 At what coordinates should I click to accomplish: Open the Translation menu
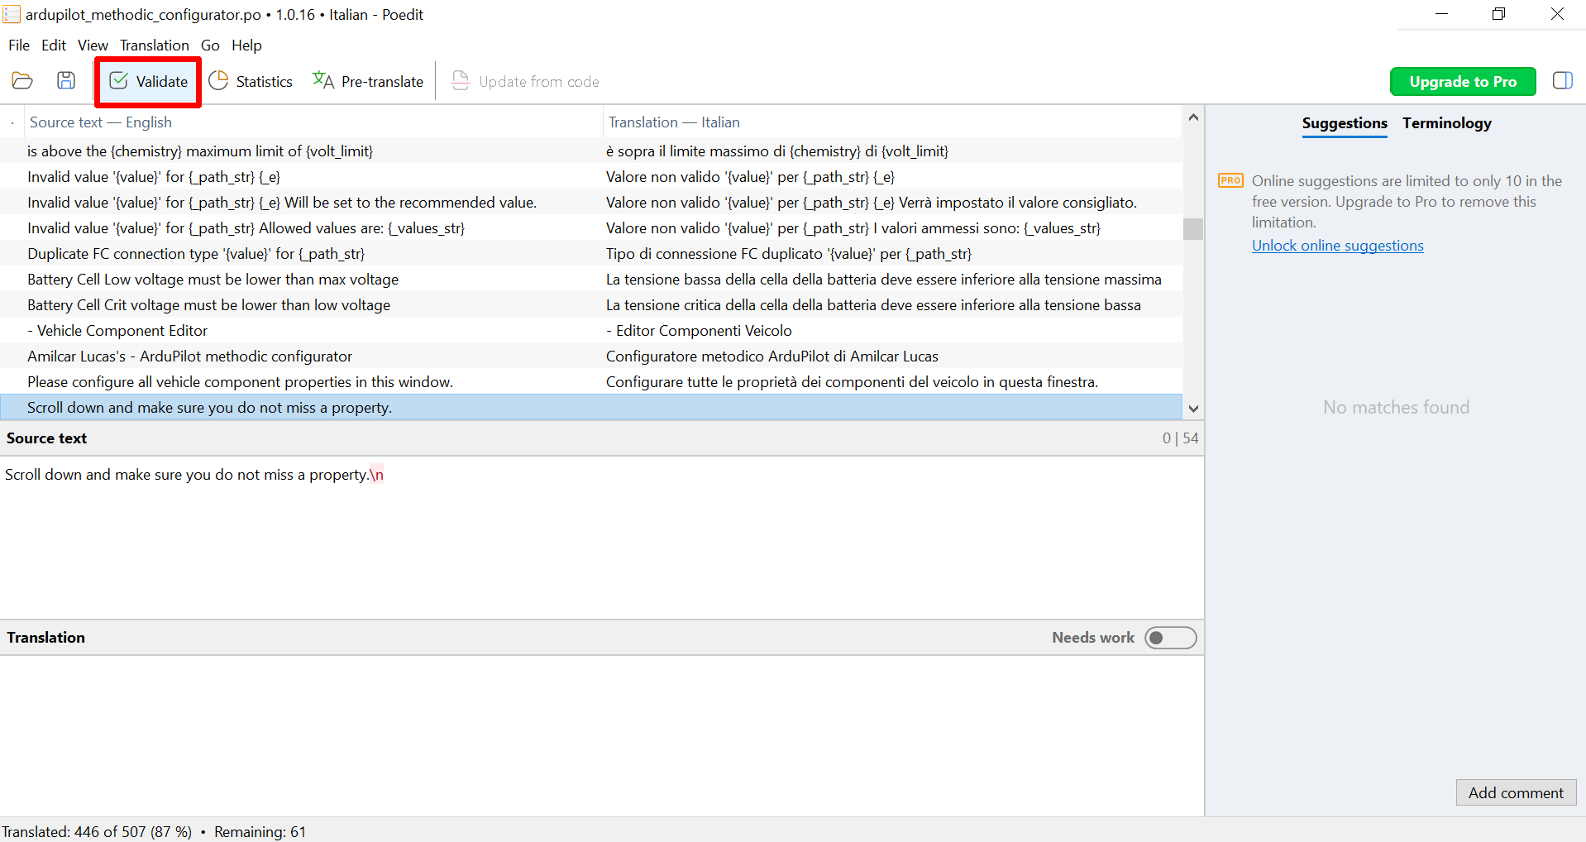[x=155, y=45]
